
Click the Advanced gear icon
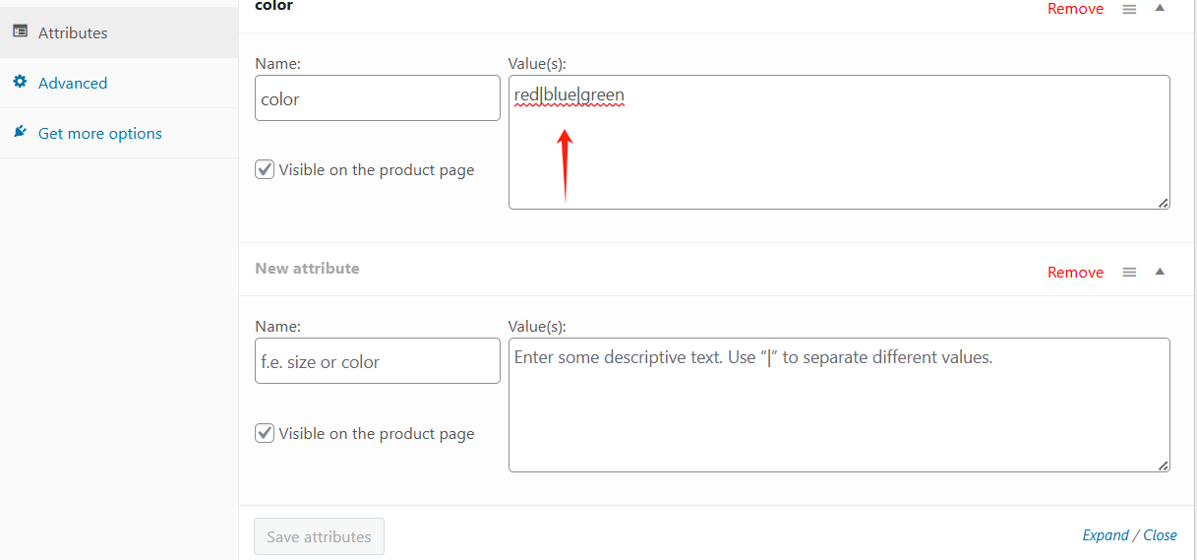click(20, 82)
